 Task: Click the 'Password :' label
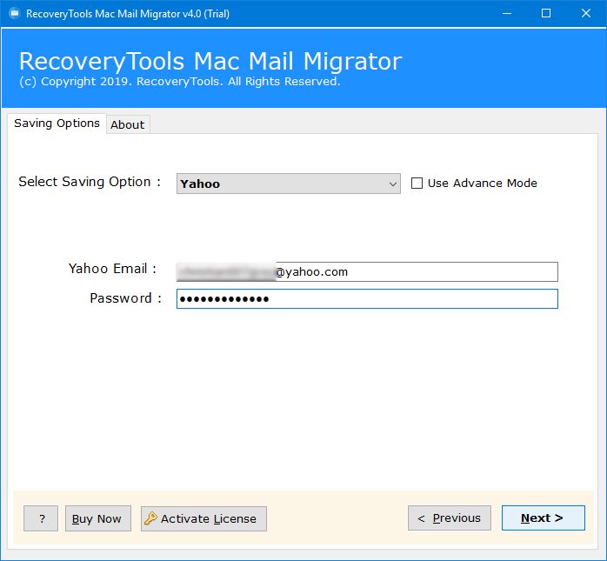pyautogui.click(x=125, y=298)
